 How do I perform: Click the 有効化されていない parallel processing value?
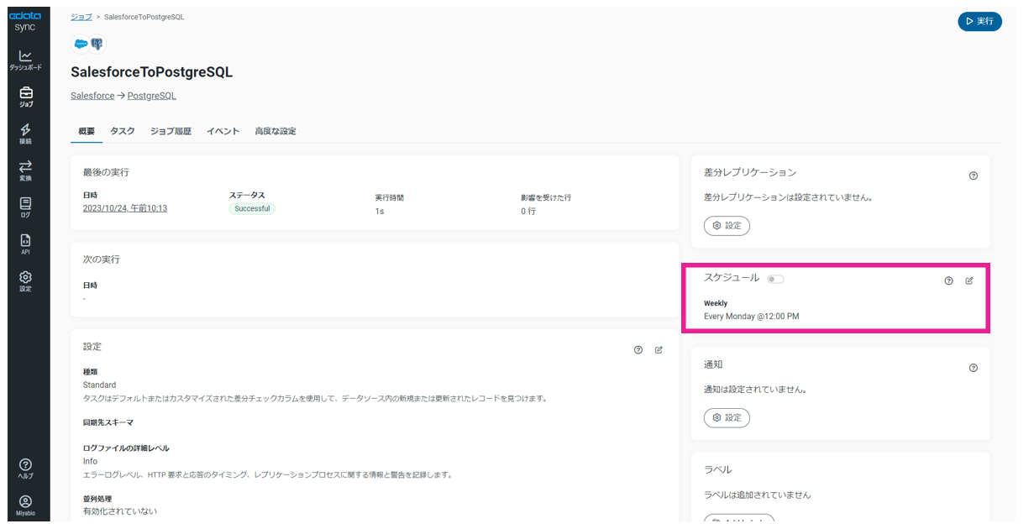click(120, 511)
